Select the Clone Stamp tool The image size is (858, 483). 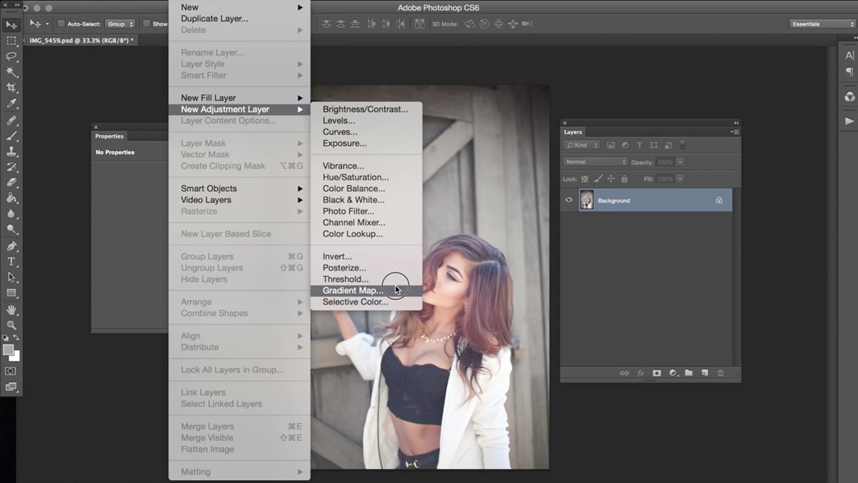pyautogui.click(x=11, y=151)
